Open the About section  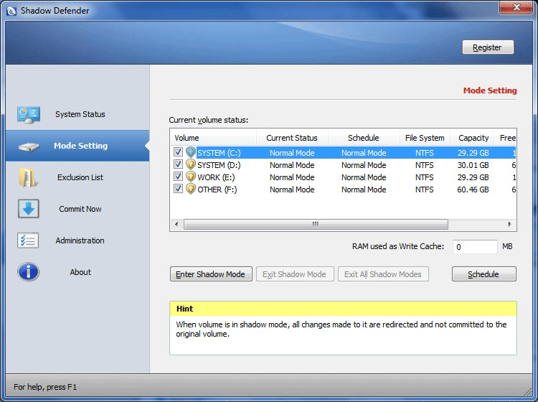pos(77,272)
